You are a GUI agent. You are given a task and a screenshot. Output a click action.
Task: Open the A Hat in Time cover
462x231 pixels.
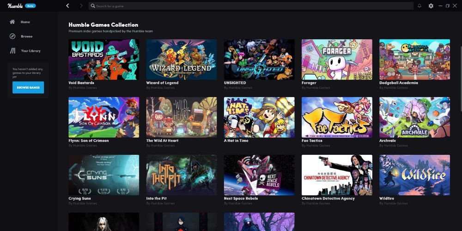click(x=259, y=117)
